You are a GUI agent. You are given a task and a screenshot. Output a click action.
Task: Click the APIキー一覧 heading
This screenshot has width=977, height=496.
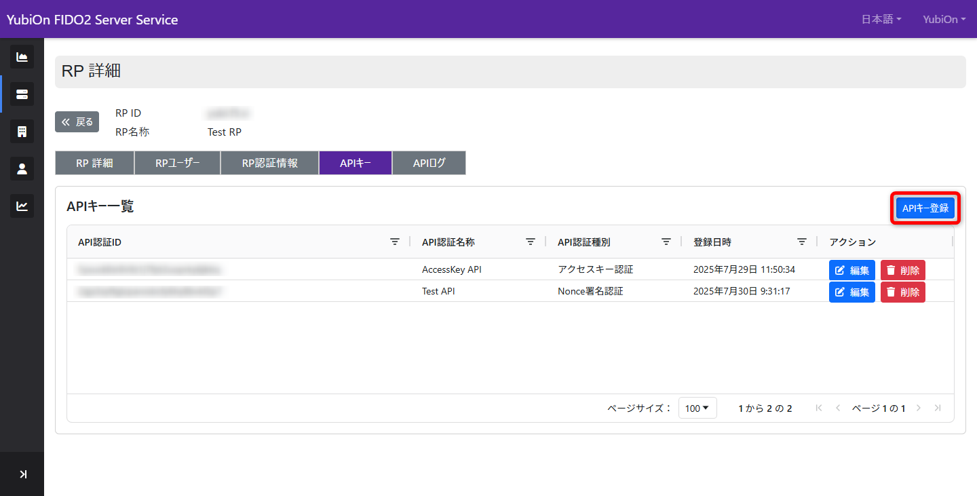(x=100, y=207)
